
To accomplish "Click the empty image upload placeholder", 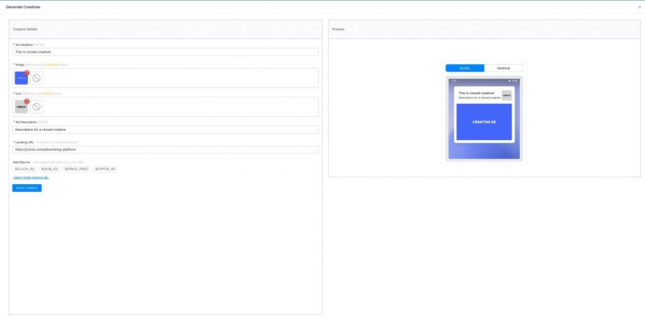I will (x=37, y=78).
